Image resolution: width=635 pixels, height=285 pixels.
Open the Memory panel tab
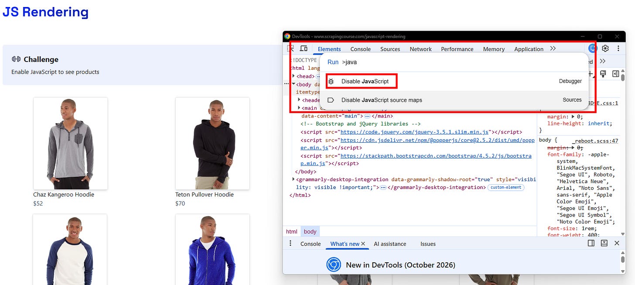point(494,49)
